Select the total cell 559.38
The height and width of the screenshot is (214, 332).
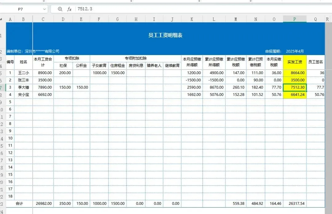click(236, 204)
